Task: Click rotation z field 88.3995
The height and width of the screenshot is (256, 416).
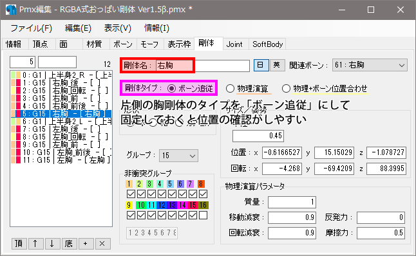Action: click(386, 169)
